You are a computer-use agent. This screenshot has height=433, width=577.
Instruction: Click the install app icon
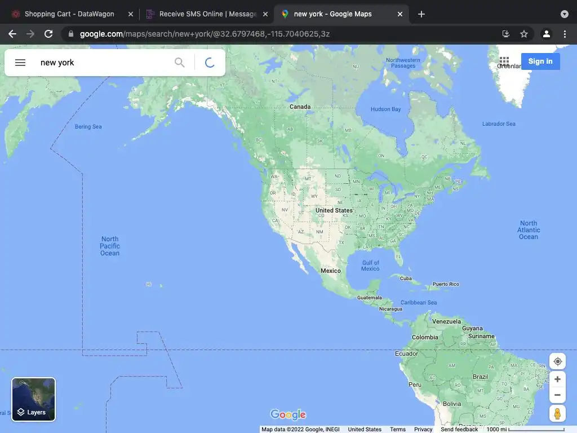click(506, 34)
